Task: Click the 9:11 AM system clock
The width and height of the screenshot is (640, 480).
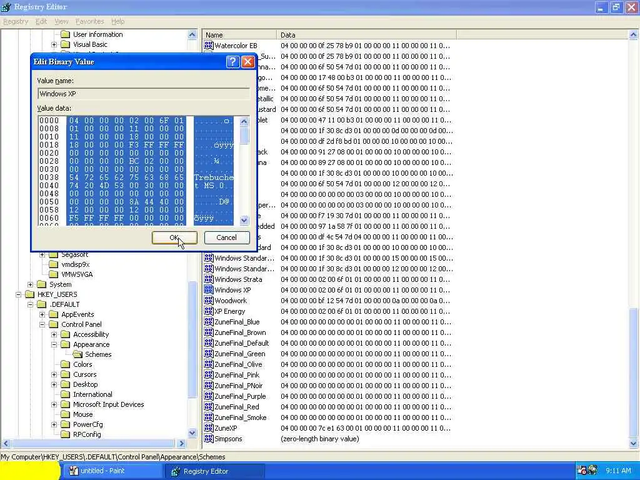Action: click(x=618, y=471)
